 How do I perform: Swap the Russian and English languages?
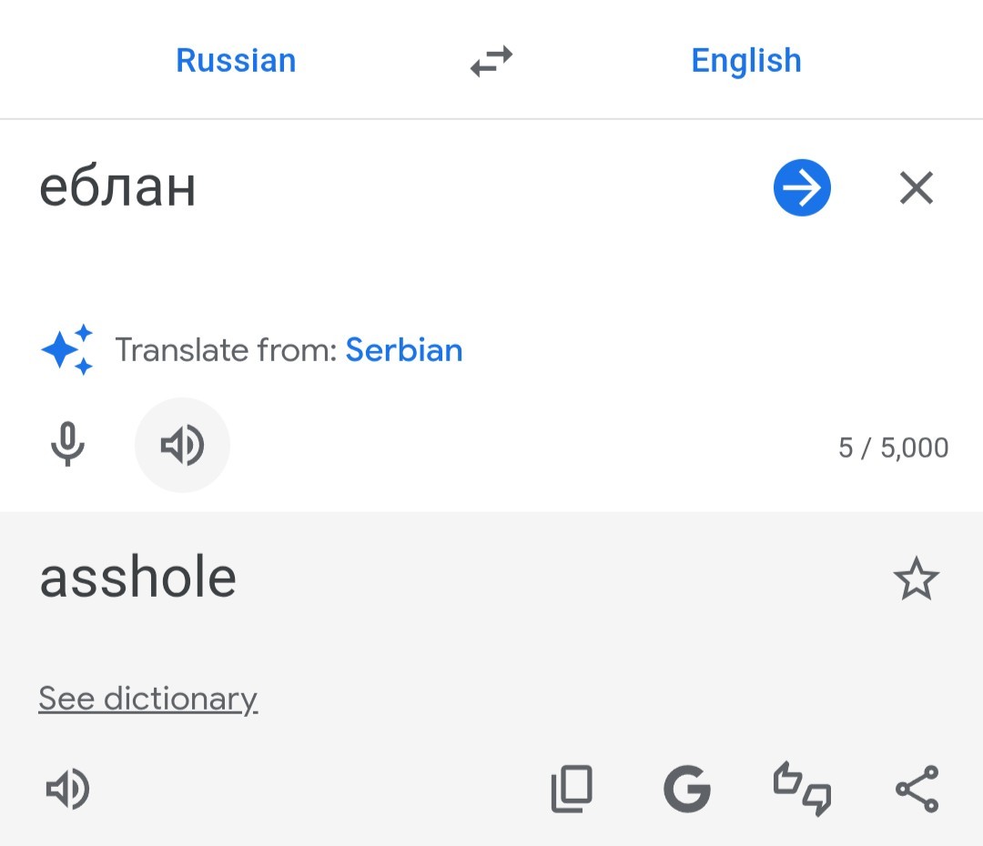point(491,62)
